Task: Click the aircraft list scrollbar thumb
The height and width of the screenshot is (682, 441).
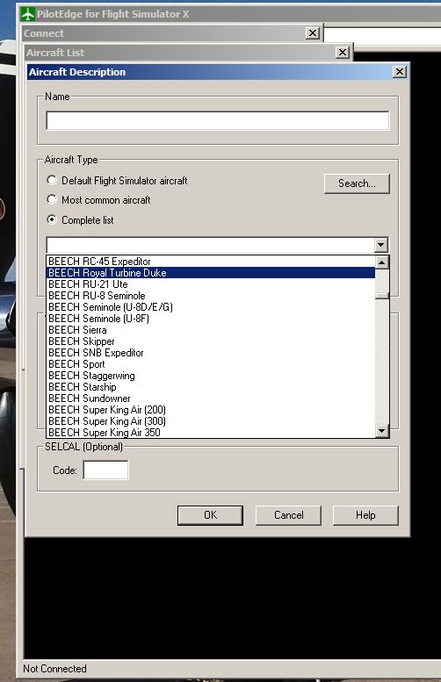Action: click(382, 296)
